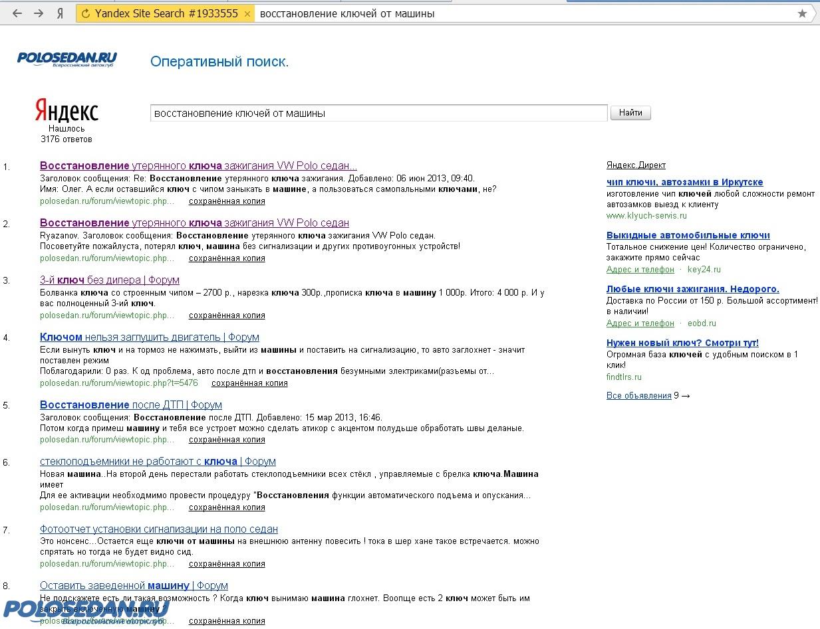Open "Восстановление после ДТП | Форум" result
The height and width of the screenshot is (629, 820).
tap(130, 405)
